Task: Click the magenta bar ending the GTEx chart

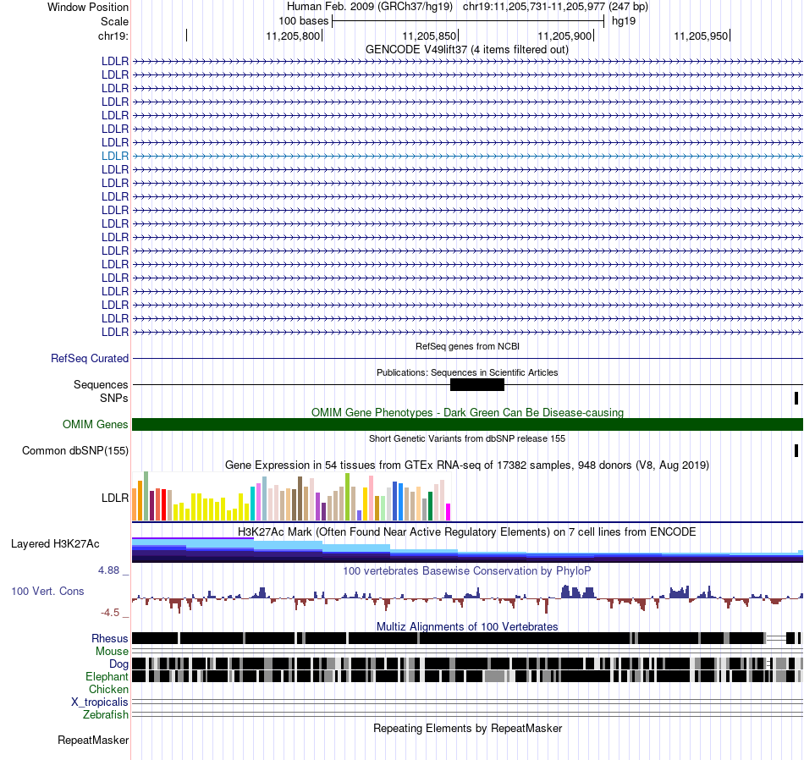Action: tap(448, 512)
